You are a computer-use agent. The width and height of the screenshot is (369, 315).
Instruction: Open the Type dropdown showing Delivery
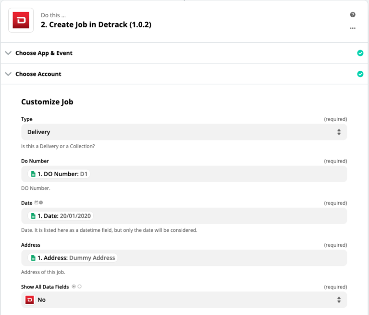click(x=184, y=132)
